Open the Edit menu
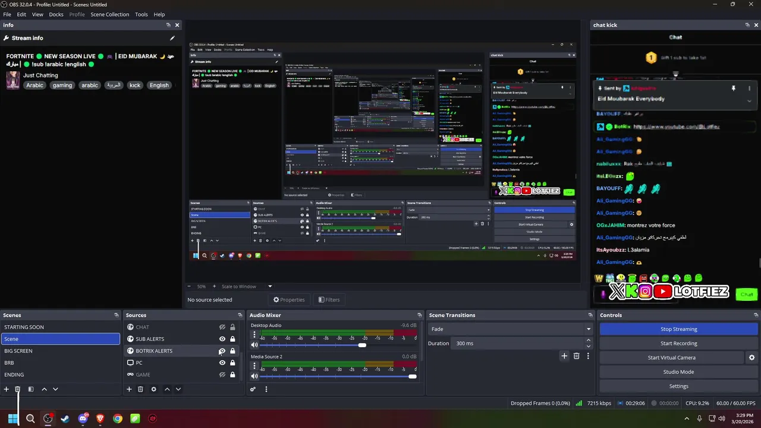Screen dimensions: 761x428 (21, 14)
